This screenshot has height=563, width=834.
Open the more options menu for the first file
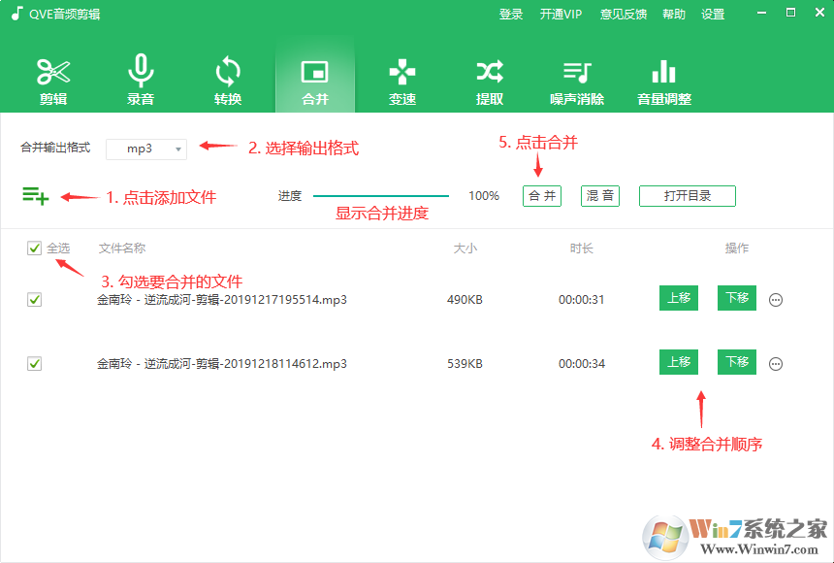(776, 300)
